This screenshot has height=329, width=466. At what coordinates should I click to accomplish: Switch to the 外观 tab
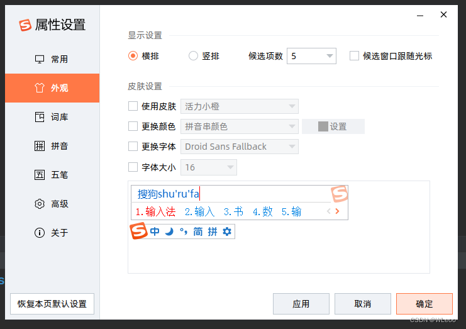(52, 88)
